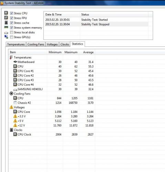Select the Stability Test: Started log entry
165x172 pixels.
coord(94,20)
